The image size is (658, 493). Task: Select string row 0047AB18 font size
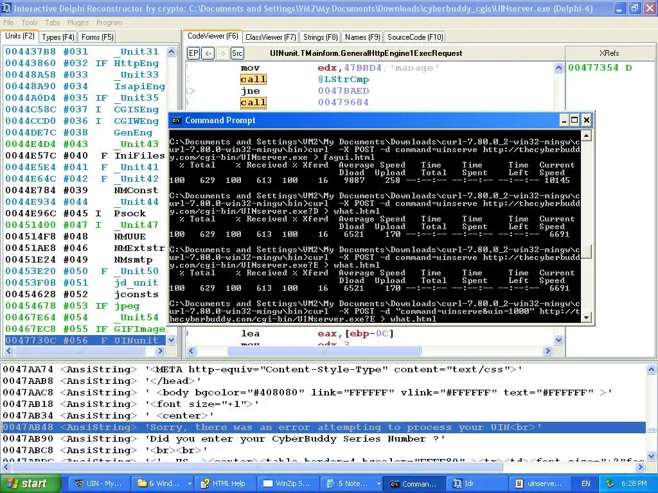tap(323, 404)
